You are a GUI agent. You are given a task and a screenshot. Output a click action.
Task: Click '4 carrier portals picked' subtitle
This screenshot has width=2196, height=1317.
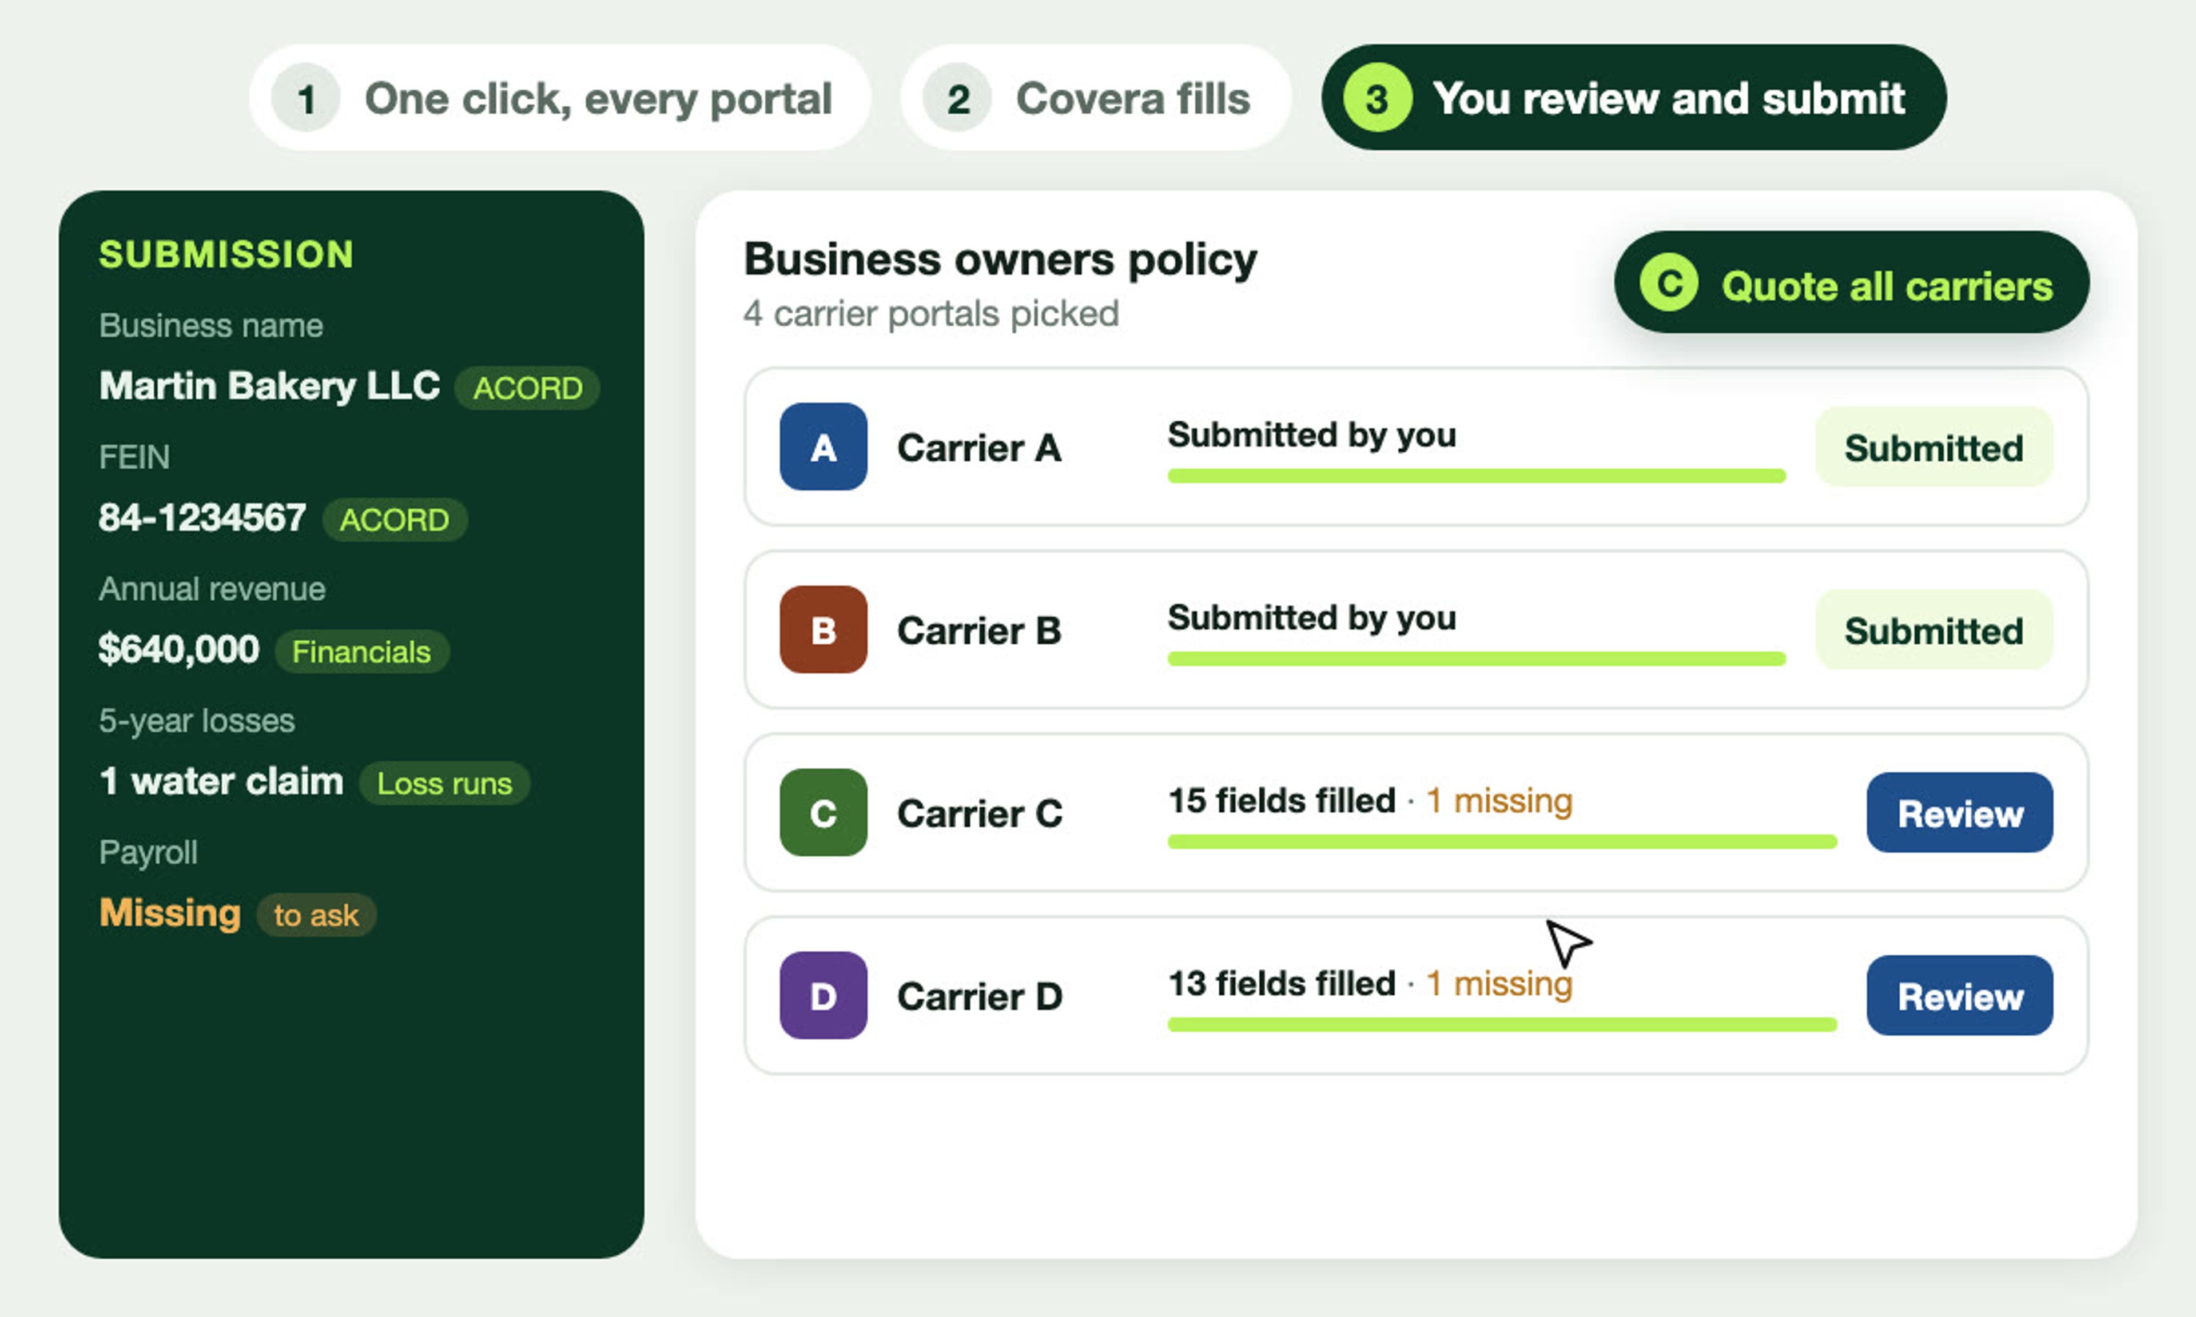pyautogui.click(x=931, y=313)
